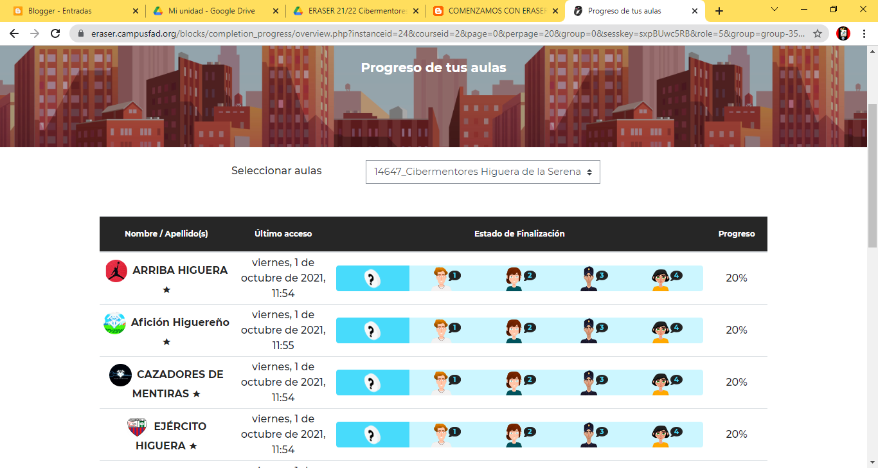Open Afición Higuereño student name link
Viewport: 878px width, 468px height.
pyautogui.click(x=180, y=323)
